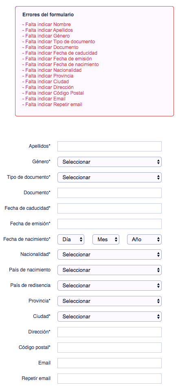Open the País de redisencia dropdown
The width and height of the screenshot is (180, 389).
click(x=110, y=286)
